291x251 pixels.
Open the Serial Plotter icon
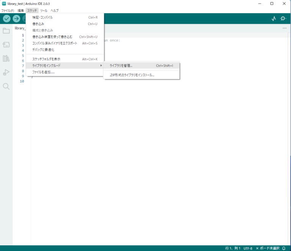[x=274, y=19]
